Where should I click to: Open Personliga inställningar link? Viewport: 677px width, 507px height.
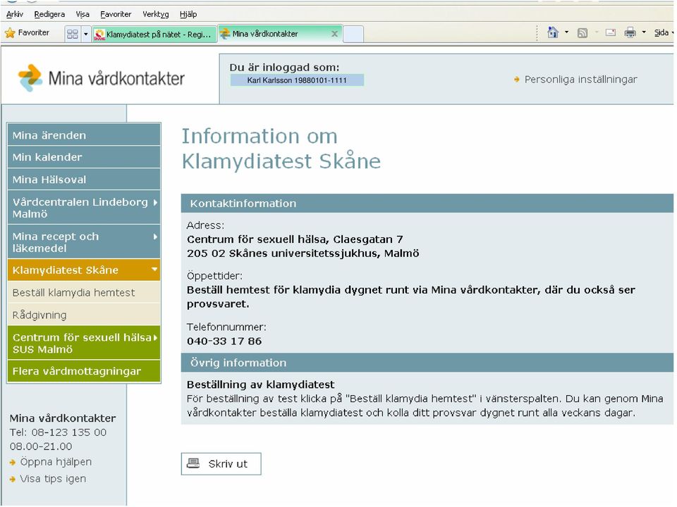click(x=580, y=80)
